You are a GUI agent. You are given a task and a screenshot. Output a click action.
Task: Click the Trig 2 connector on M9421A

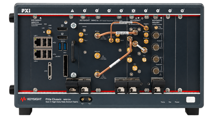point(81,35)
